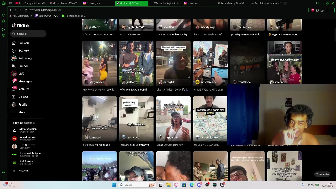Image resolution: width=336 pixels, height=189 pixels.
Task: Open trentf1soc dark video thumbnail
Action: pos(247,62)
